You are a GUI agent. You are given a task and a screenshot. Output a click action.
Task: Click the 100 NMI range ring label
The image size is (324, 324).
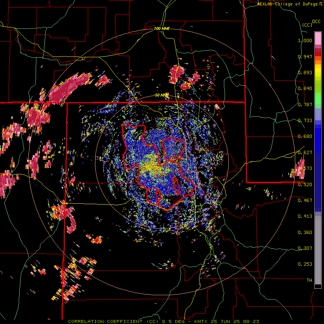[x=162, y=28]
